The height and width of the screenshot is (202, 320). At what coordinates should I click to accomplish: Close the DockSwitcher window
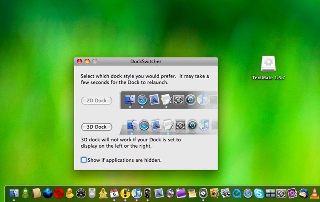[x=79, y=61]
